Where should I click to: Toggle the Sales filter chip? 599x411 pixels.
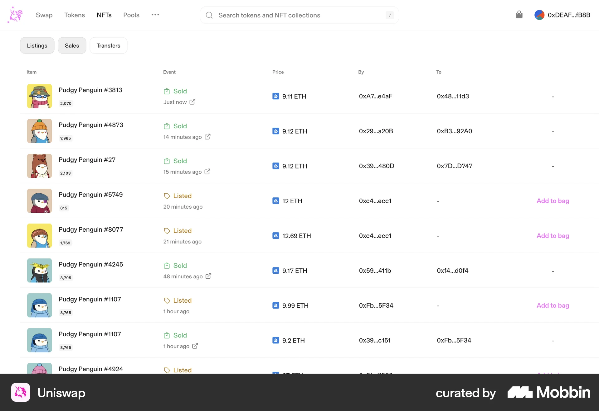click(x=72, y=45)
